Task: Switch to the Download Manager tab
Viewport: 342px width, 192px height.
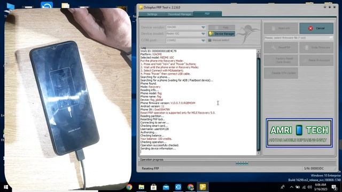Action: (180, 14)
